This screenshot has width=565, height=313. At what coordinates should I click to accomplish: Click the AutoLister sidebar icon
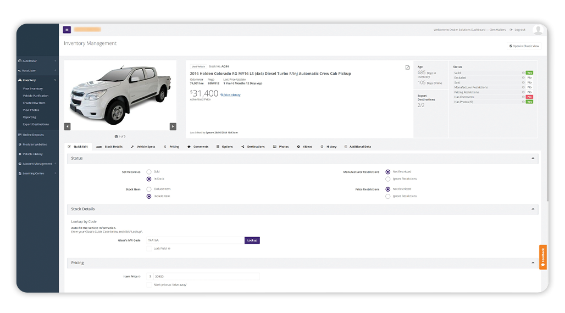pyautogui.click(x=20, y=71)
